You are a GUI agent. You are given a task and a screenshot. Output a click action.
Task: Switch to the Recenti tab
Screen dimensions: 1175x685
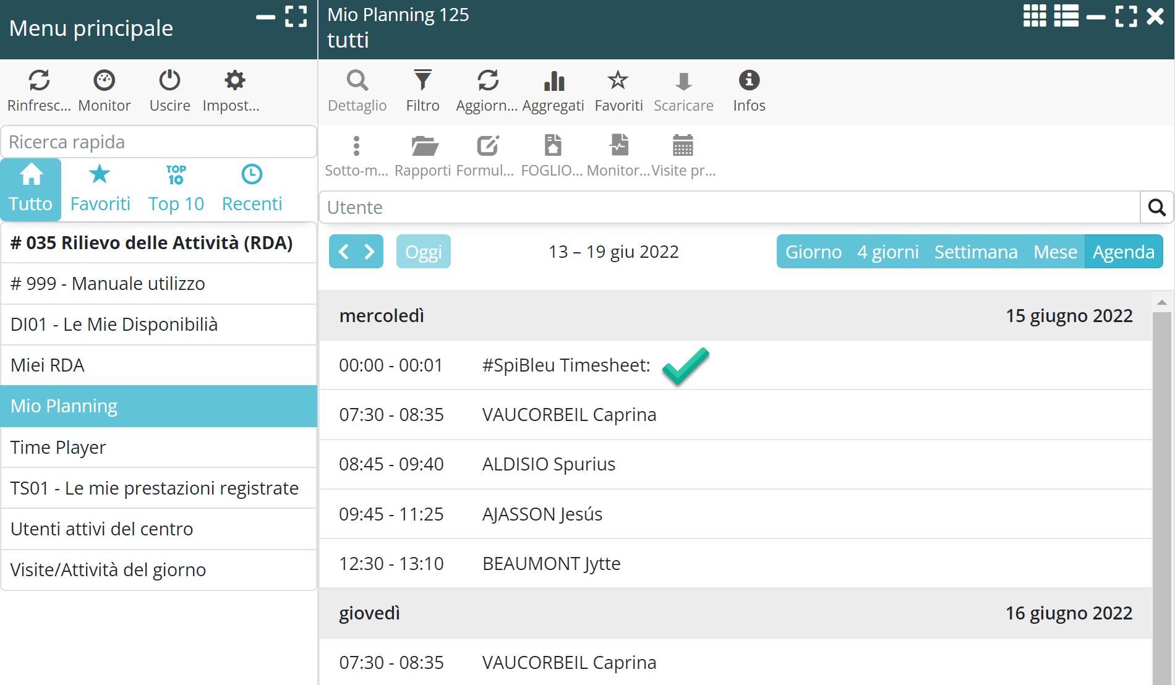pos(252,189)
